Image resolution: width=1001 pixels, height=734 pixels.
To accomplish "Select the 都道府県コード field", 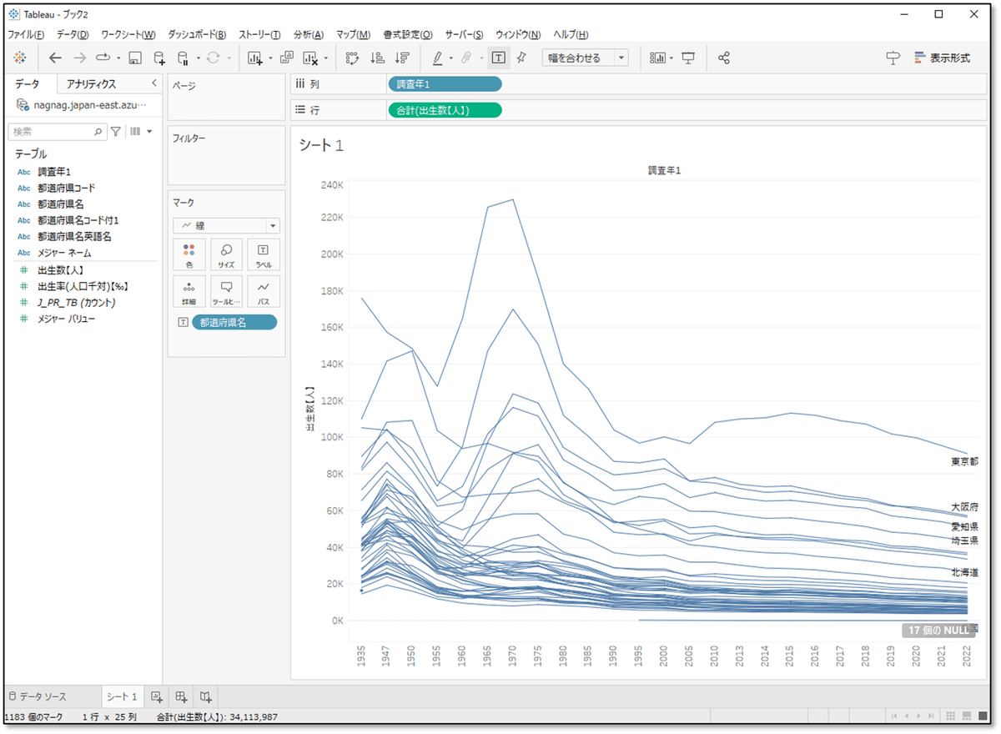I will 66,188.
